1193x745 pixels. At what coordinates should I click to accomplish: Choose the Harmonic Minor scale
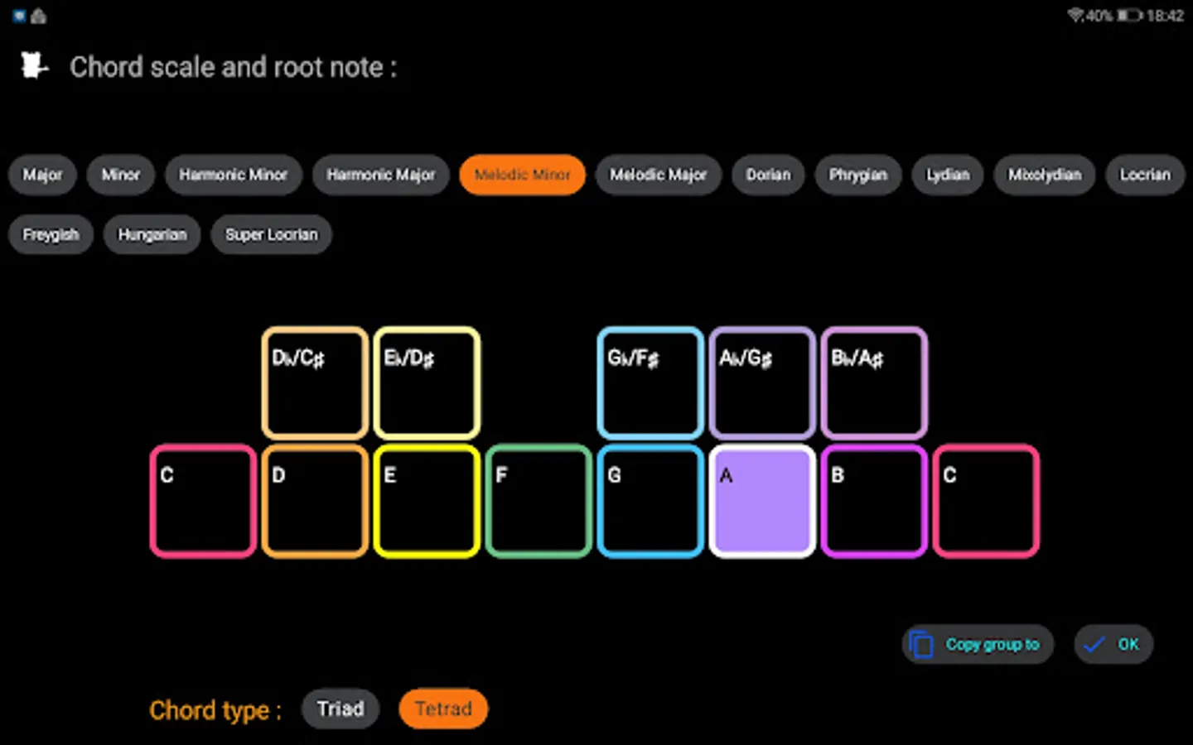[x=234, y=175]
